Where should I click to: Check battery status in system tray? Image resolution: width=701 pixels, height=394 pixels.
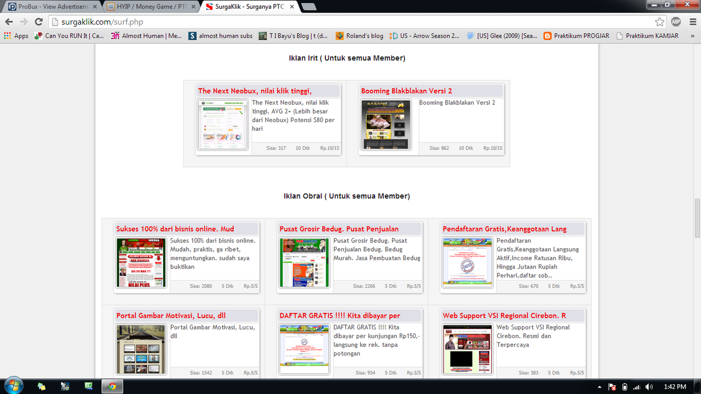click(625, 387)
